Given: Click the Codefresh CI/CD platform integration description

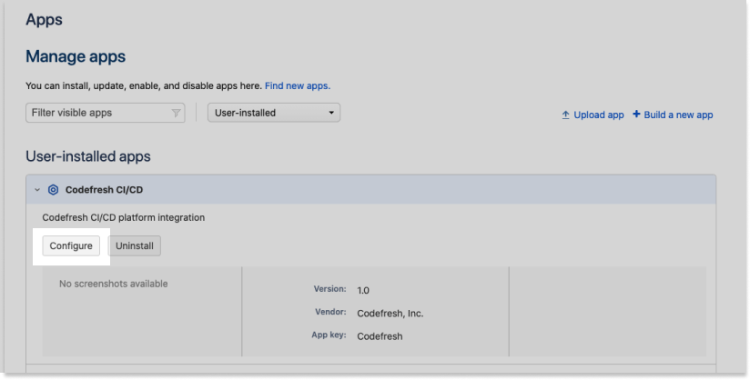Looking at the screenshot, I should 124,217.
